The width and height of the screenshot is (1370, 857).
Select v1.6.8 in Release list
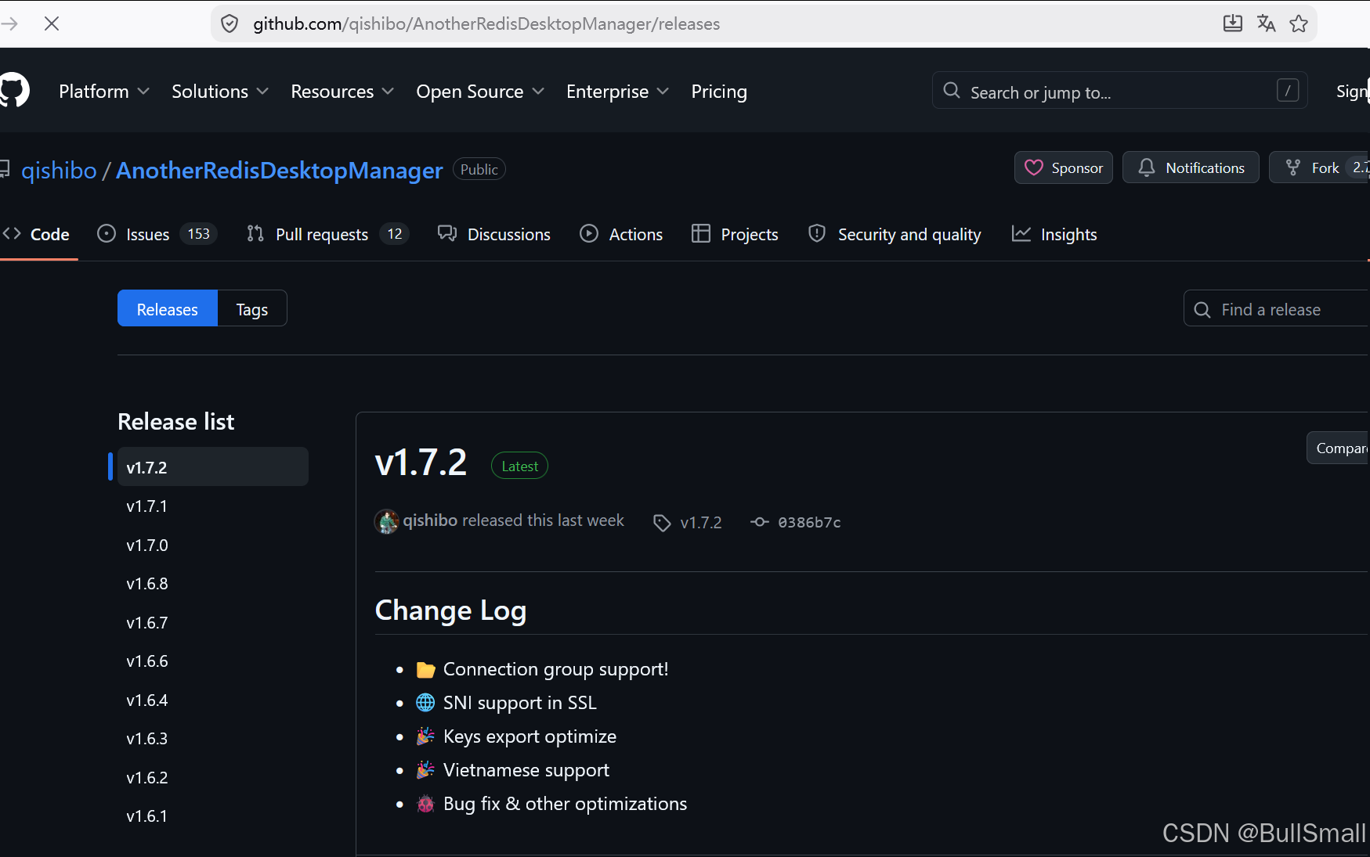213,584
